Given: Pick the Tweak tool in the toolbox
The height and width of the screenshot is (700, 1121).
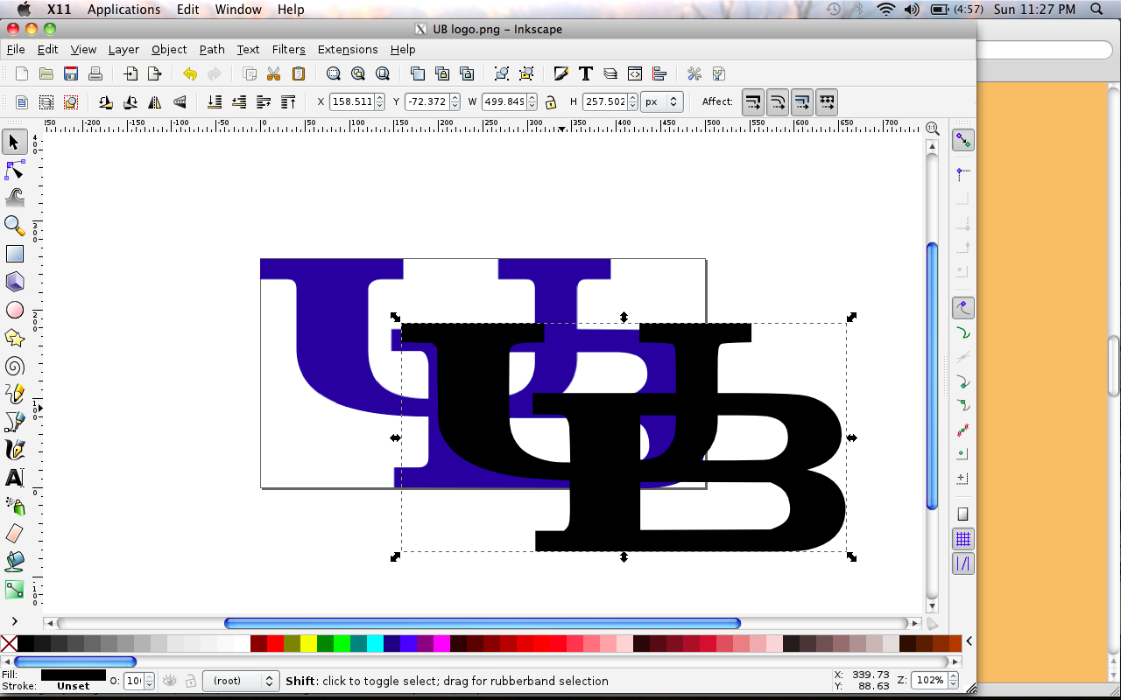Looking at the screenshot, I should pyautogui.click(x=15, y=198).
